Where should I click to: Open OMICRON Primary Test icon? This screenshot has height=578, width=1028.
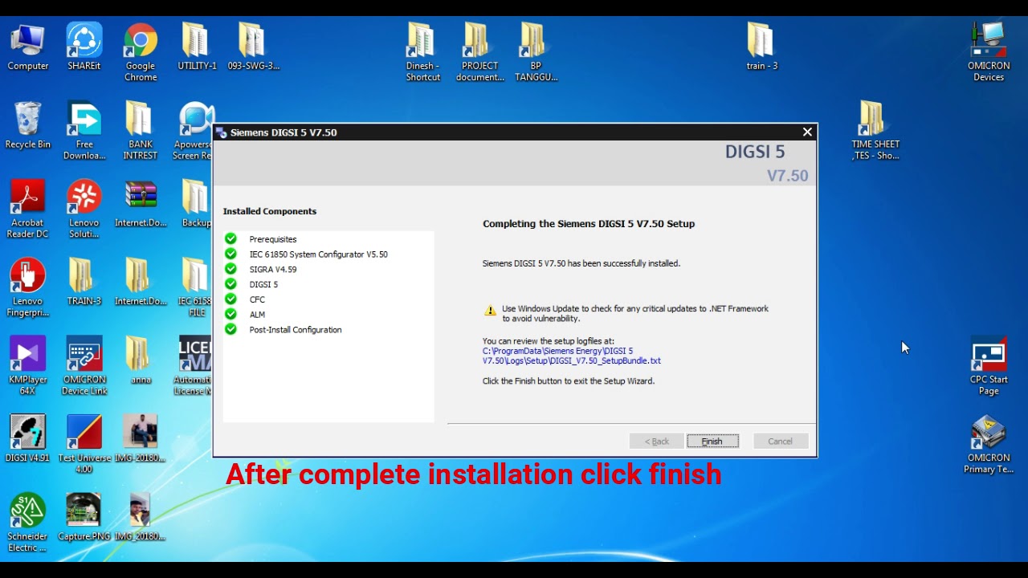[989, 445]
